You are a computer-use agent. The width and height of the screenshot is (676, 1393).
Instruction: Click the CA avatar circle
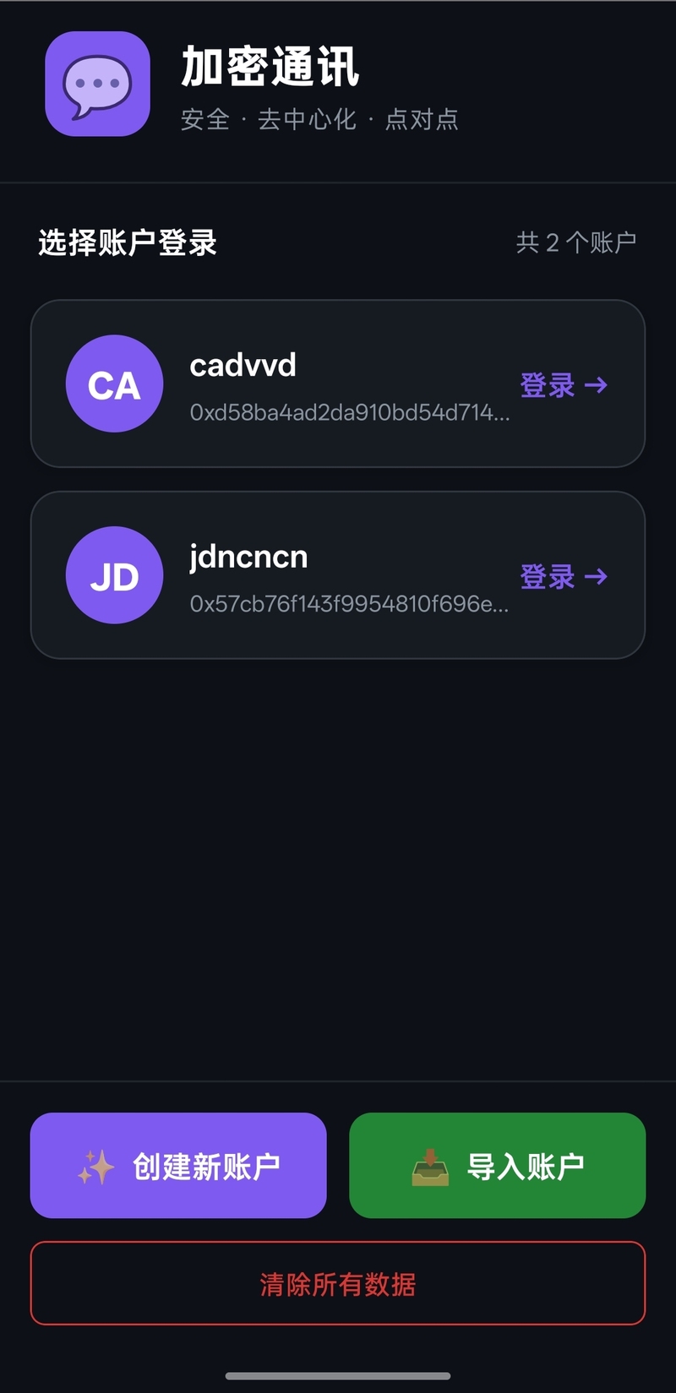click(114, 384)
